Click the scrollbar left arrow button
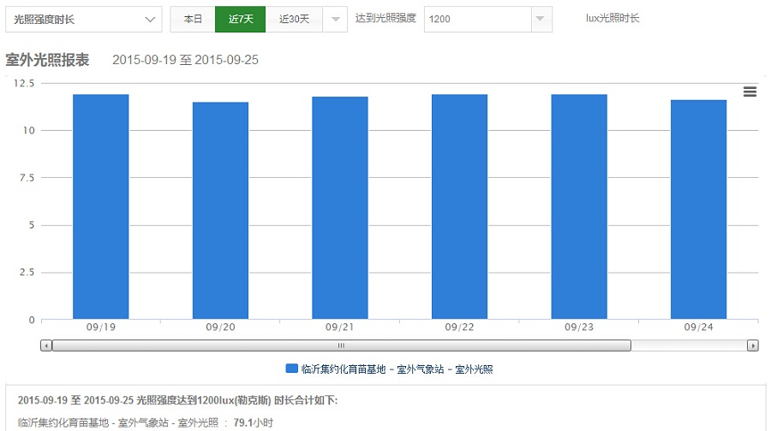The image size is (771, 431). (x=46, y=345)
